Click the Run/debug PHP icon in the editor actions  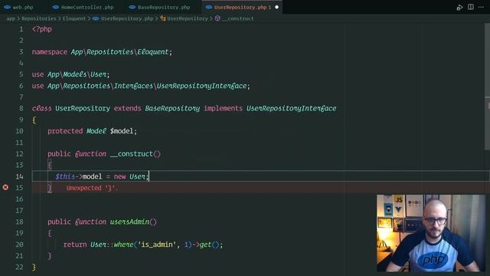(x=459, y=7)
